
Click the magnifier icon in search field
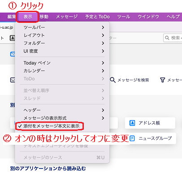coord(167,38)
